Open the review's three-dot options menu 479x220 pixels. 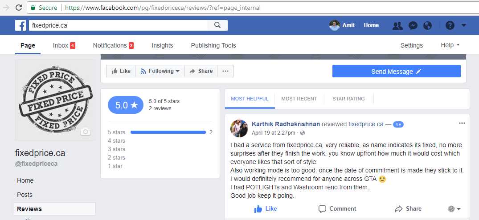pyautogui.click(x=462, y=123)
